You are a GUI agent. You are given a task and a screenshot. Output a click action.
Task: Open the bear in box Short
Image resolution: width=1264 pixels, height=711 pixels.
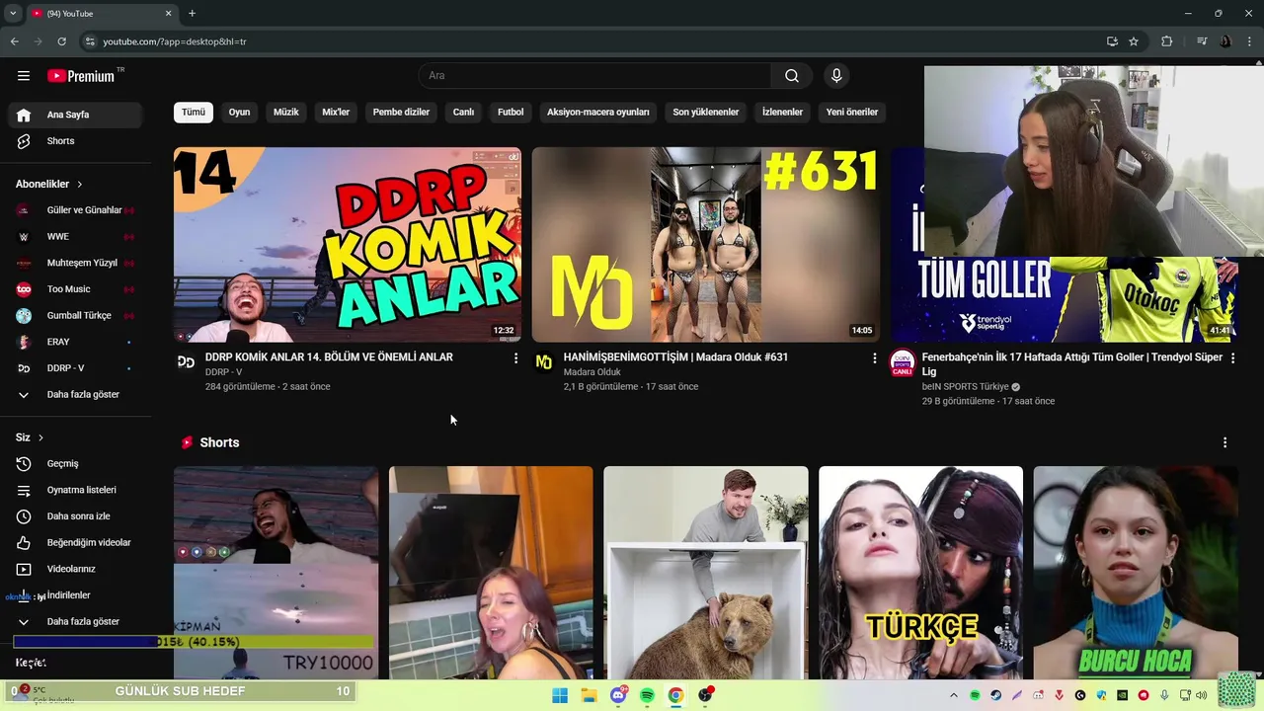pos(706,573)
